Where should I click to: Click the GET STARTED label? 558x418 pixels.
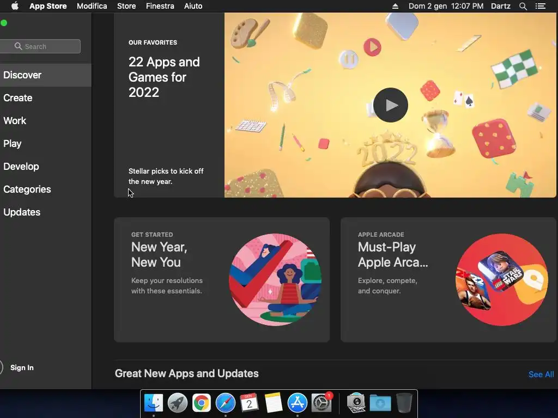152,235
